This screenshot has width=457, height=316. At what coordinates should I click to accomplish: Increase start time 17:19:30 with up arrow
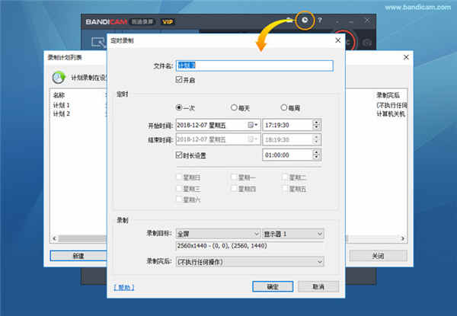[316, 123]
